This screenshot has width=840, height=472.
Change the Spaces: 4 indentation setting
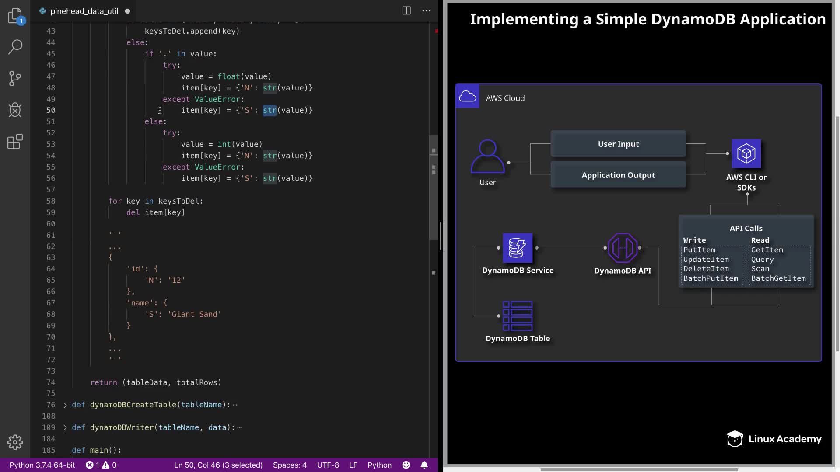click(x=290, y=465)
